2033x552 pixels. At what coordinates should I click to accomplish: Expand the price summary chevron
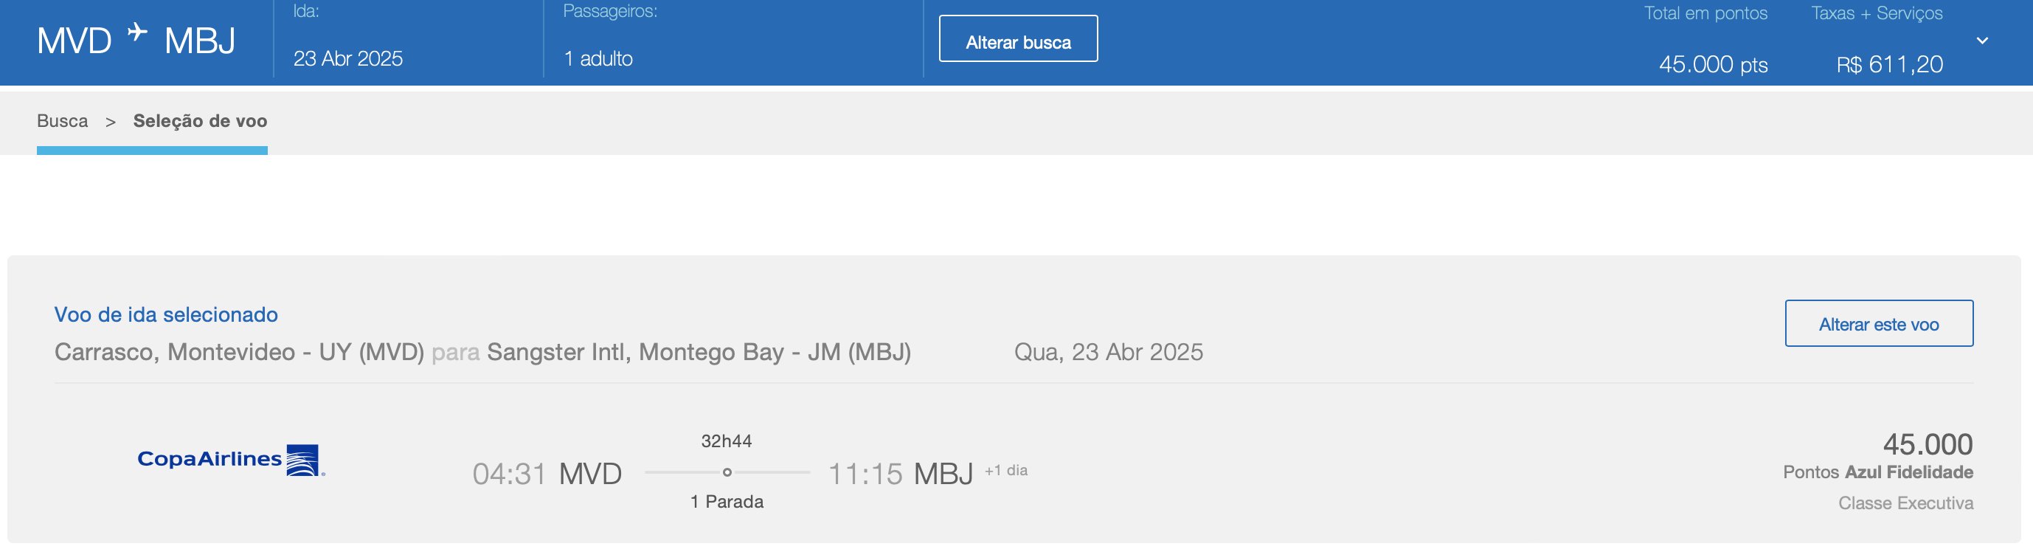click(1981, 41)
